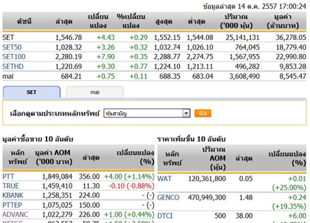Select the mai volume 3,608,490
310x223 pixels.
click(244, 76)
